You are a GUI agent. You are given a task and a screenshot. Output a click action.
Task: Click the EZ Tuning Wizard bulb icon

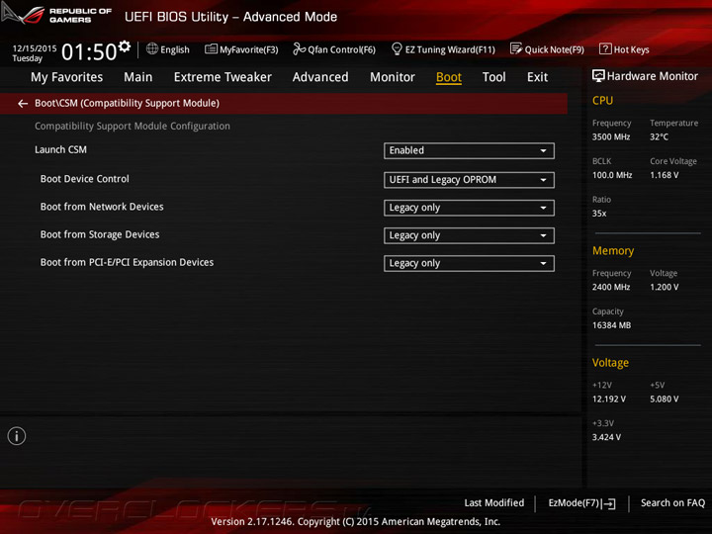397,48
